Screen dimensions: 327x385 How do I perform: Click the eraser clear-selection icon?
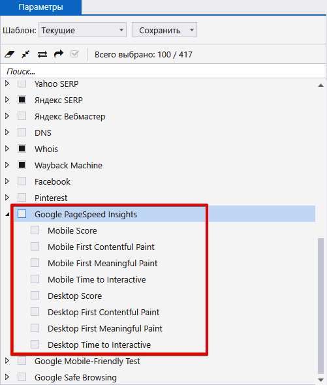pos(9,54)
